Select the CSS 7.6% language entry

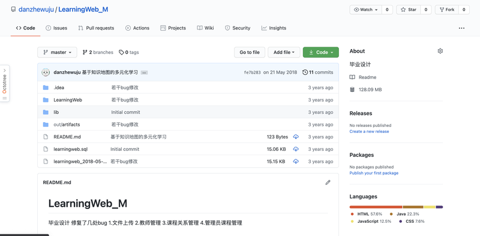[x=412, y=222]
